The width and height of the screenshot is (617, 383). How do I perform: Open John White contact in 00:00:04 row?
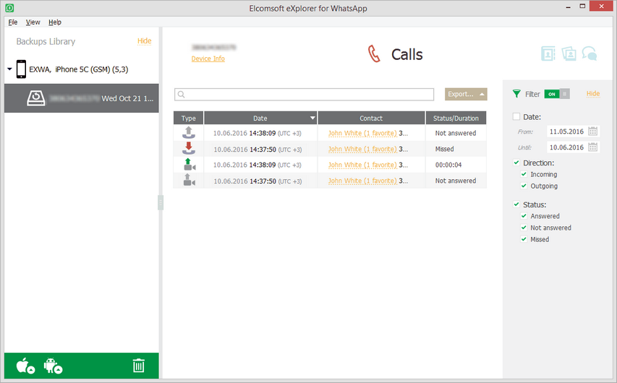[x=362, y=165]
